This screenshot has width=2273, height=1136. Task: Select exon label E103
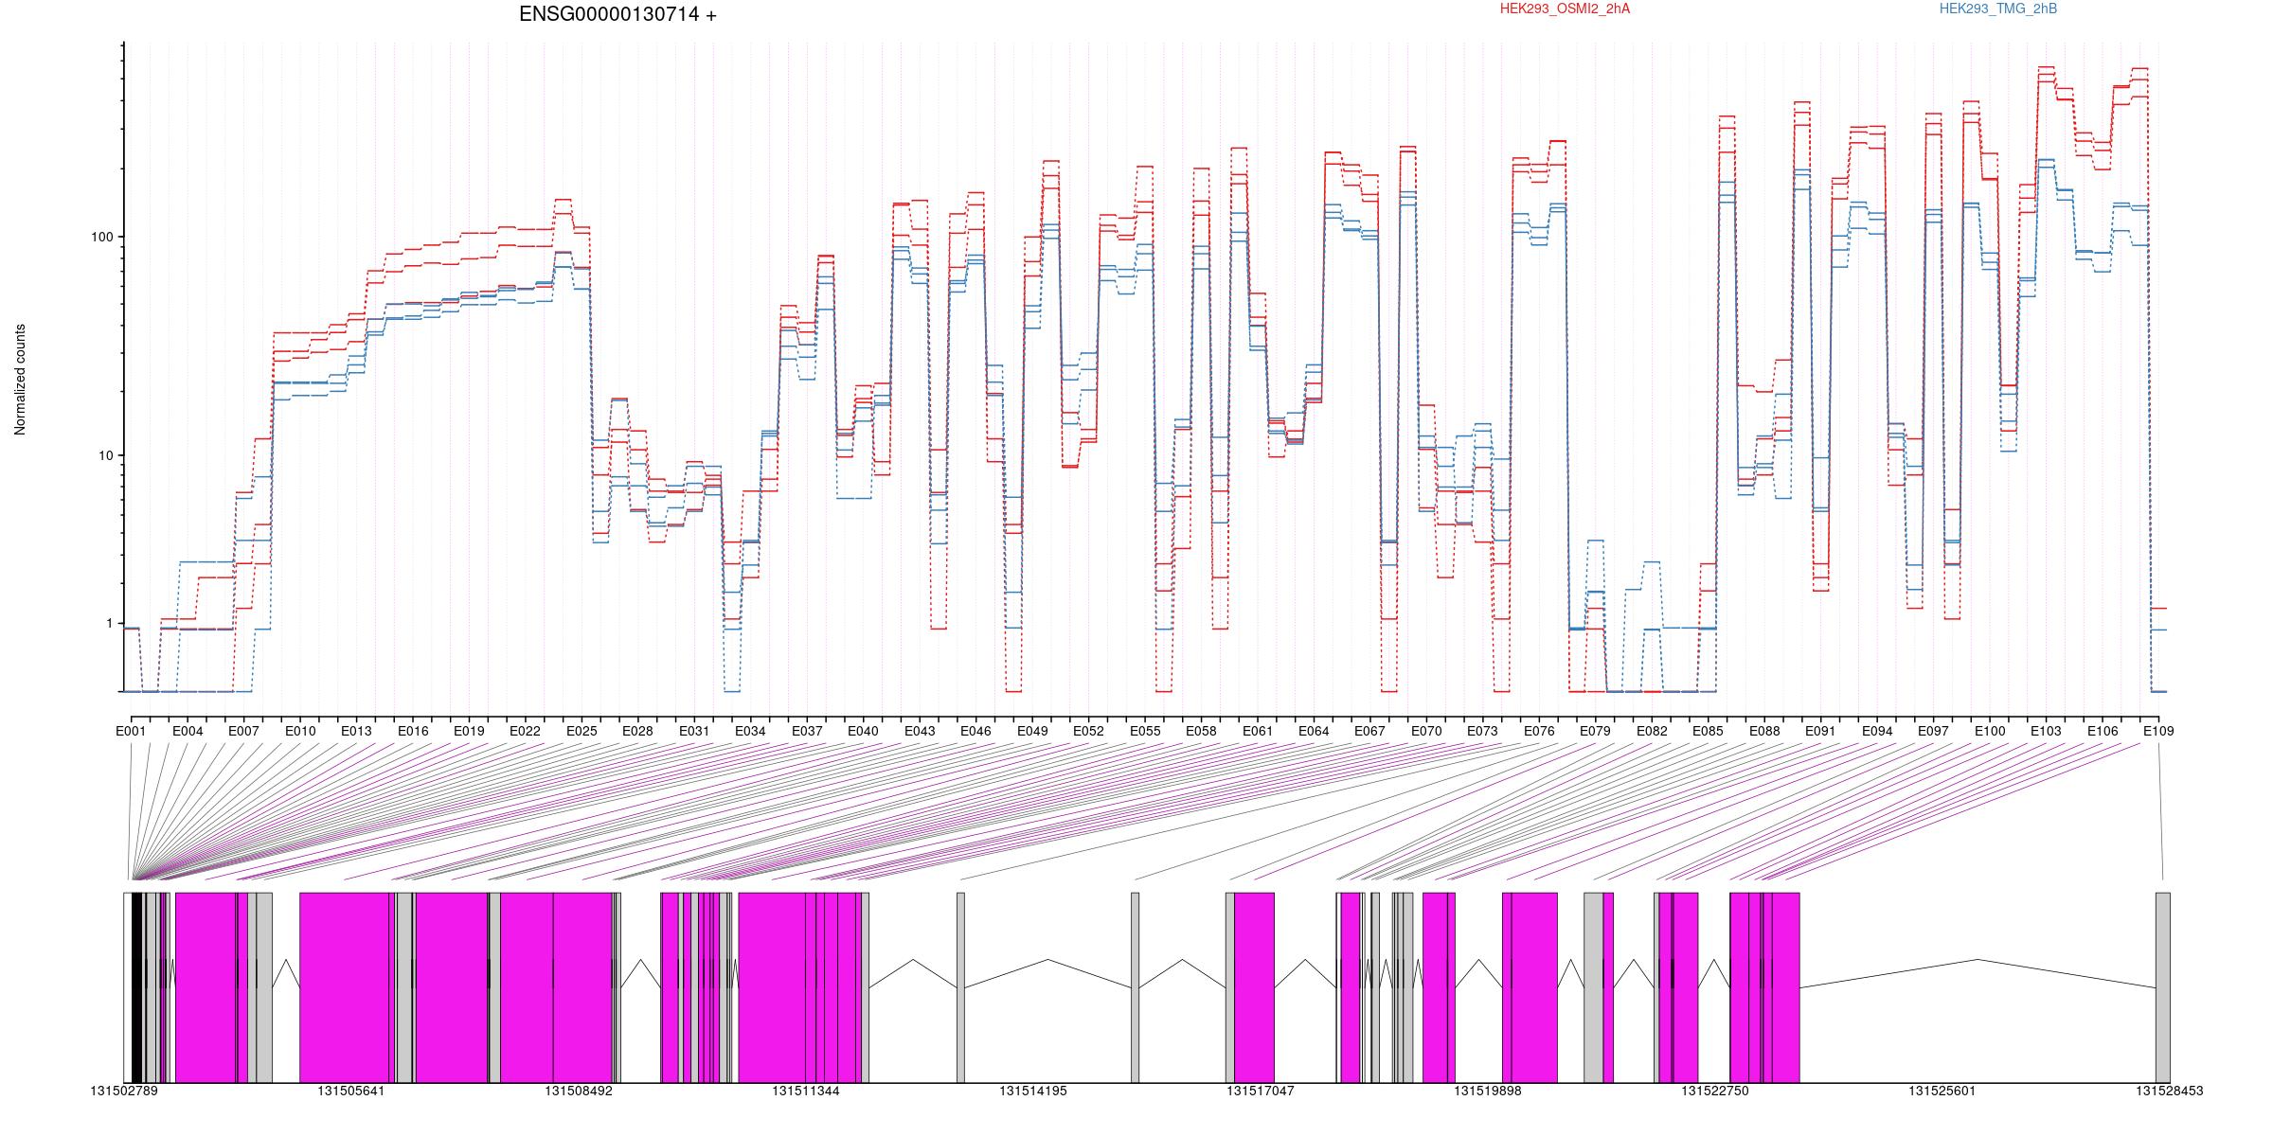coord(2046,731)
